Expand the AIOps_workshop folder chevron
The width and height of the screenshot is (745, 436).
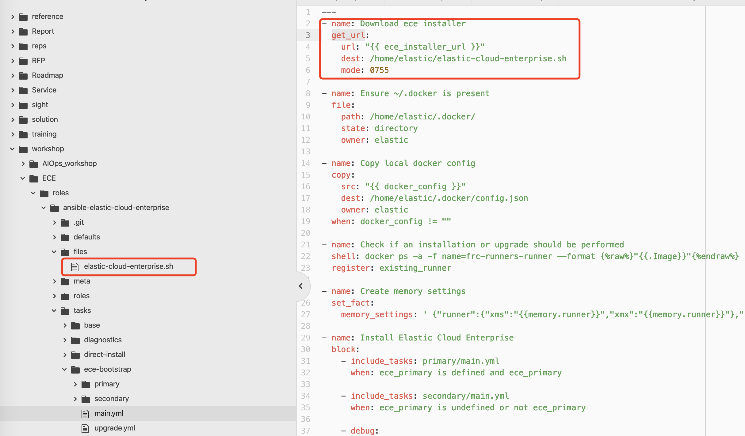click(x=23, y=163)
